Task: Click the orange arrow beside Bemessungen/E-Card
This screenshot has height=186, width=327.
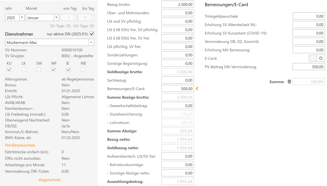Action: (x=197, y=88)
